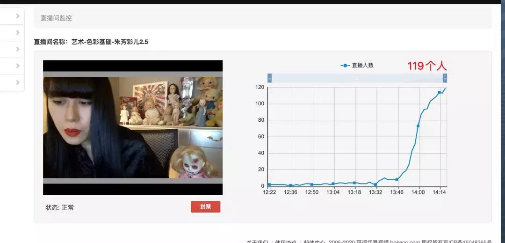505x243 pixels.
Task: Open the 使用协议 footer link
Action: pos(285,242)
